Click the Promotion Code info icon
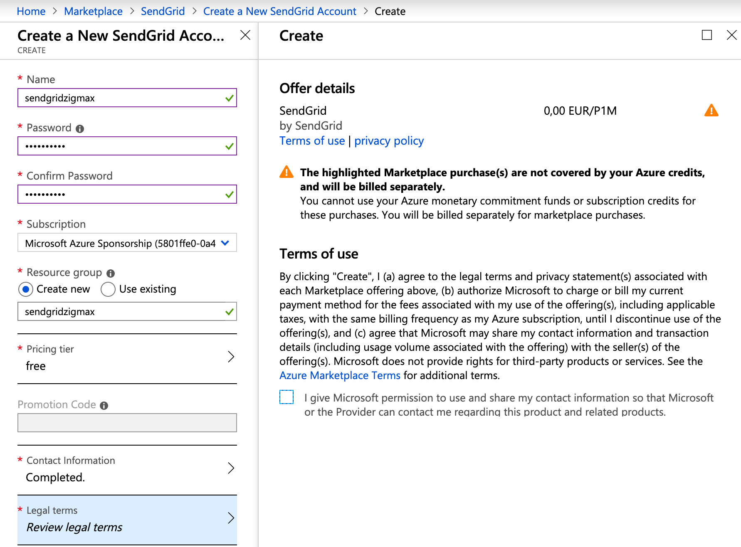Image resolution: width=741 pixels, height=547 pixels. tap(103, 404)
